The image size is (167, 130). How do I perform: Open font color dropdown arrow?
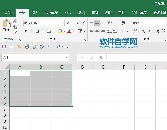pyautogui.click(x=73, y=31)
